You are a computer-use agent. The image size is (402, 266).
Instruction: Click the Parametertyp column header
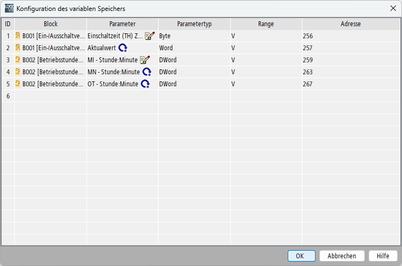point(194,24)
